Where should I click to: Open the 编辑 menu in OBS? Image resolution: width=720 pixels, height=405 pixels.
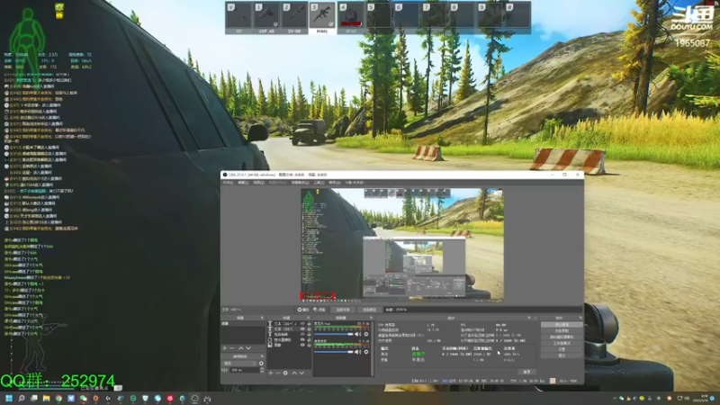point(243,183)
